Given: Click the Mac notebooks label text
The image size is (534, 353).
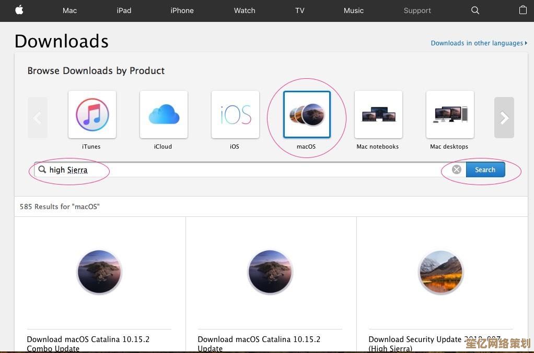Looking at the screenshot, I should (x=377, y=147).
